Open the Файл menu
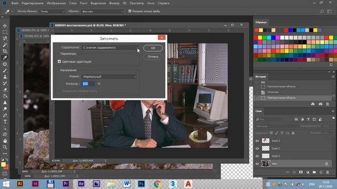 (15, 3)
